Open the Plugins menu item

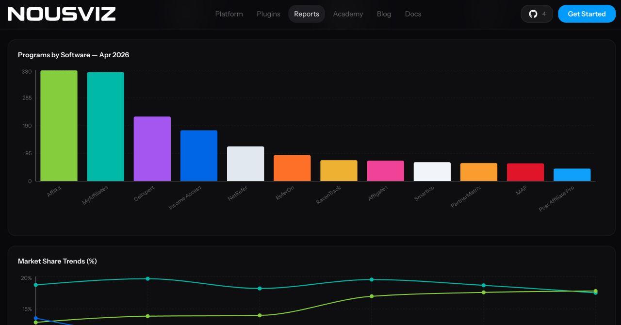[268, 14]
